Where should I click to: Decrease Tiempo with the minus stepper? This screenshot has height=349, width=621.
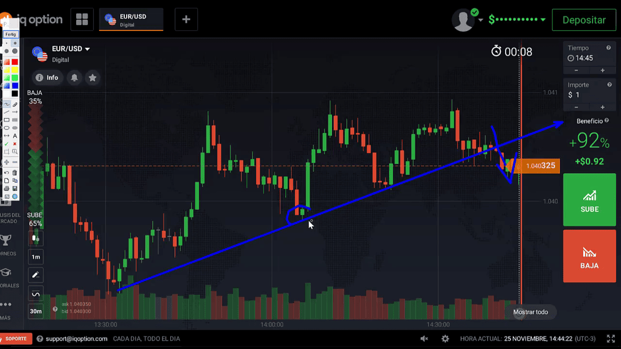pos(576,71)
